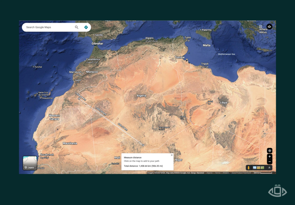This screenshot has width=295, height=205.
Task: Click the Palermo city label
Action: (x=207, y=30)
